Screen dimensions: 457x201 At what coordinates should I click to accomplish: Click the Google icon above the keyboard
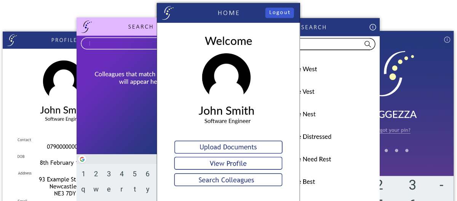click(82, 159)
